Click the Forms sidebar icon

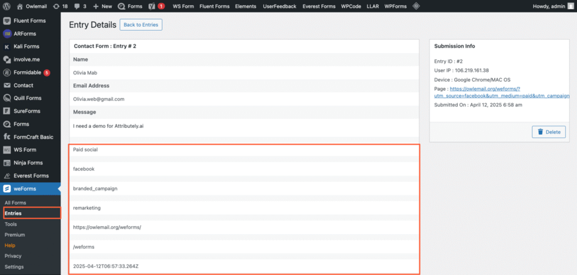(x=7, y=124)
